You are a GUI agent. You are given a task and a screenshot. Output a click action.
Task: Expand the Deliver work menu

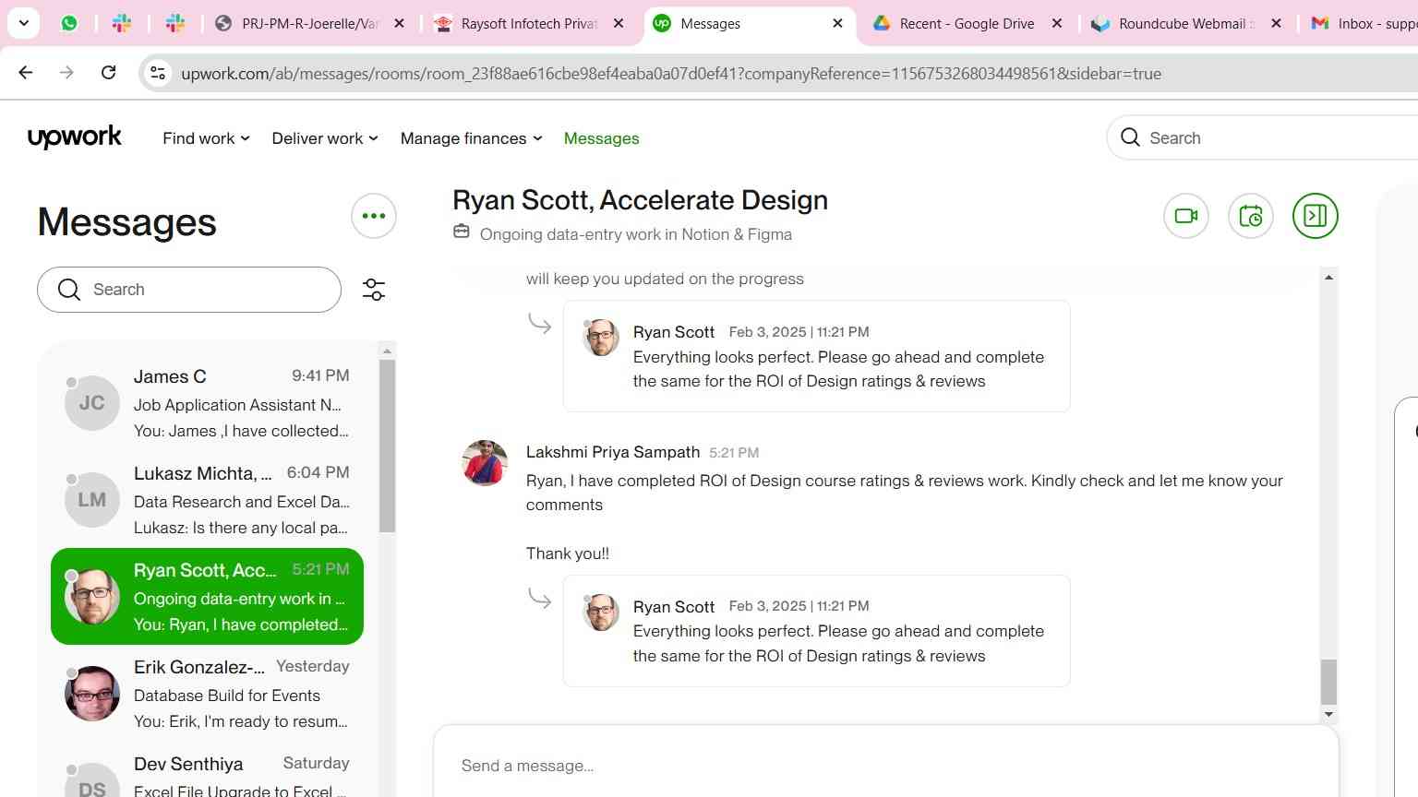[325, 138]
